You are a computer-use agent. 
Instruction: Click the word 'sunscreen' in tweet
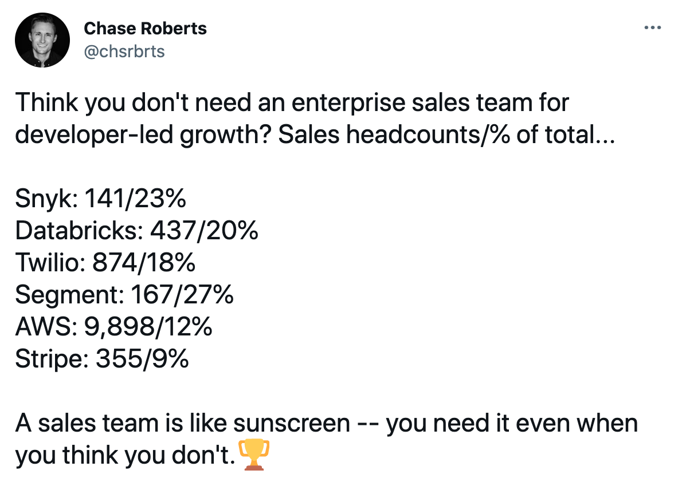(292, 424)
